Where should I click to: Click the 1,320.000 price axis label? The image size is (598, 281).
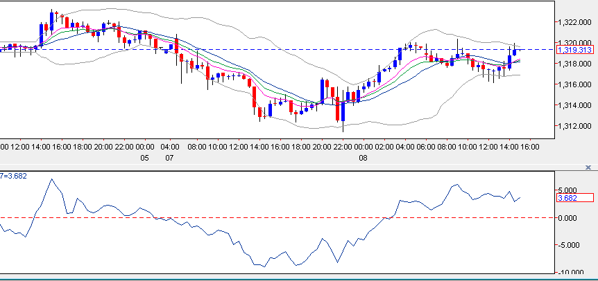pyautogui.click(x=574, y=43)
